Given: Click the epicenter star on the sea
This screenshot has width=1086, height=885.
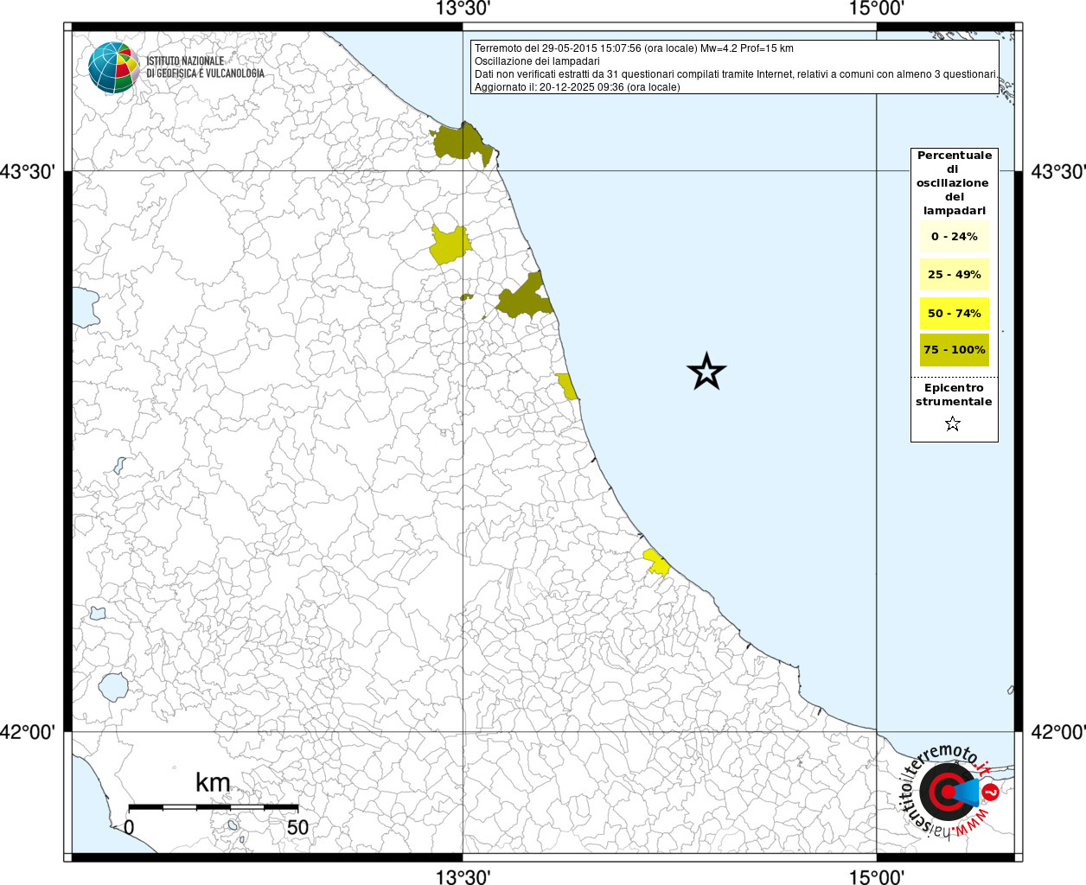Looking at the screenshot, I should click(x=706, y=372).
